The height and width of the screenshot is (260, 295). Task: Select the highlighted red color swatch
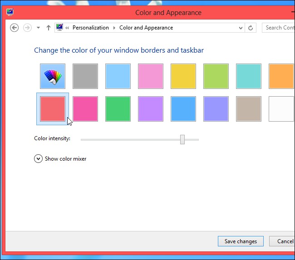click(53, 109)
